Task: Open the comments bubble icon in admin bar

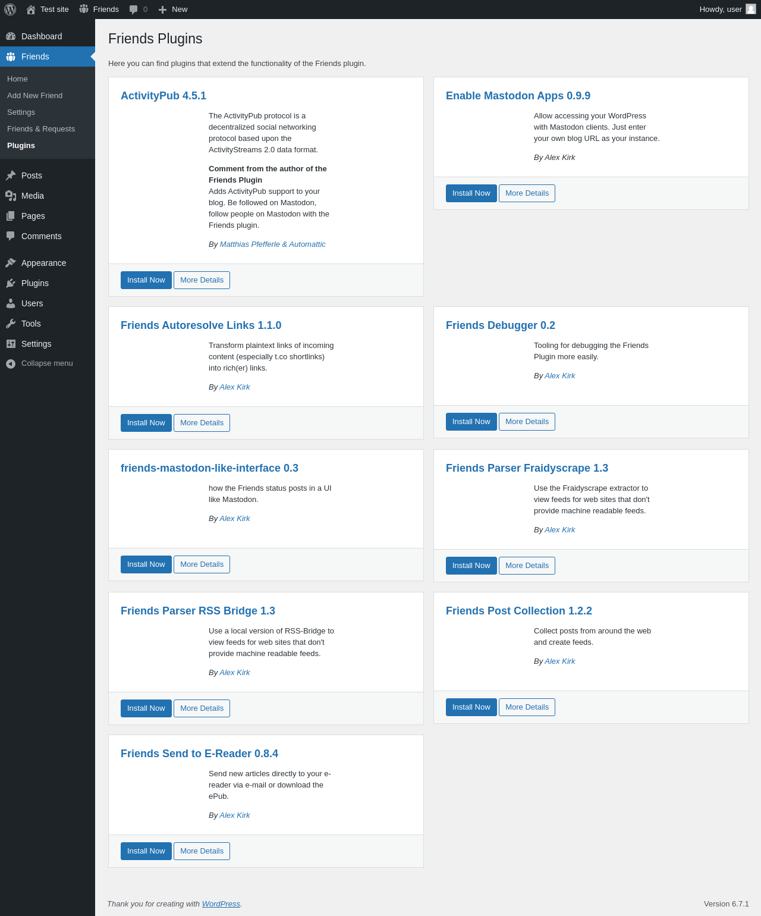Action: pos(134,10)
